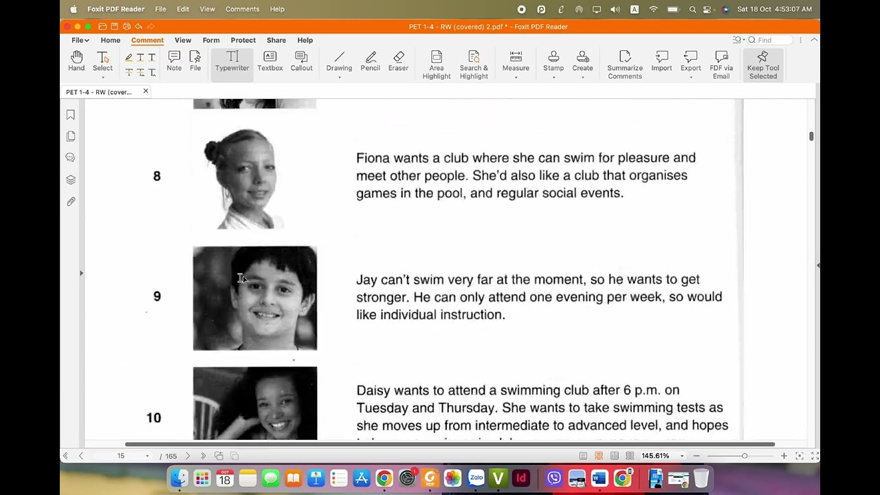This screenshot has height=495, width=880.
Task: Expand the Measure dropdown
Action: 516,77
